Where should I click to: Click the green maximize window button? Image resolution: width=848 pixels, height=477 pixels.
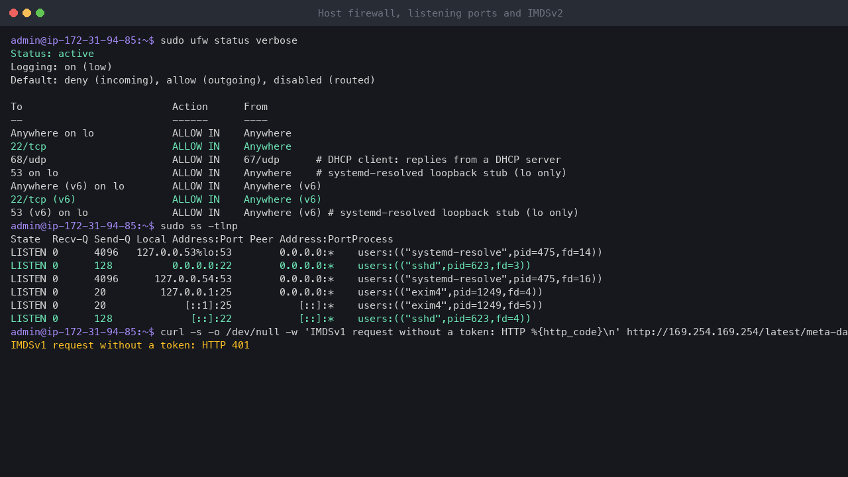pyautogui.click(x=40, y=13)
